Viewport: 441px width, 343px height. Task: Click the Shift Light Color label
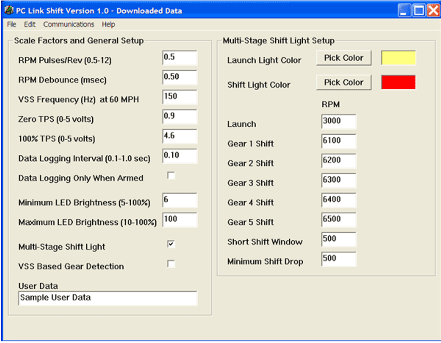tap(259, 85)
